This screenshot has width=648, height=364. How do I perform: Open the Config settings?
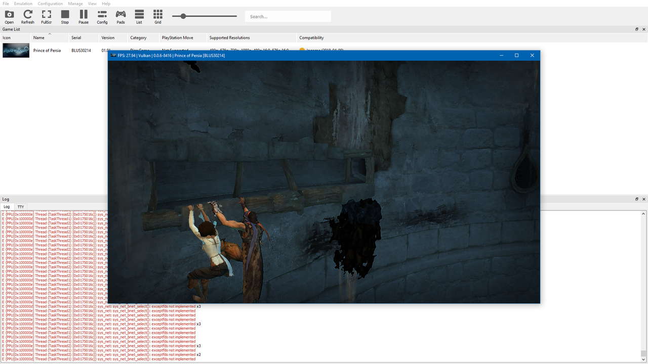(102, 17)
